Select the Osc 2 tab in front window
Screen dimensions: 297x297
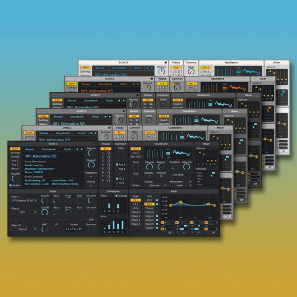pos(136,152)
